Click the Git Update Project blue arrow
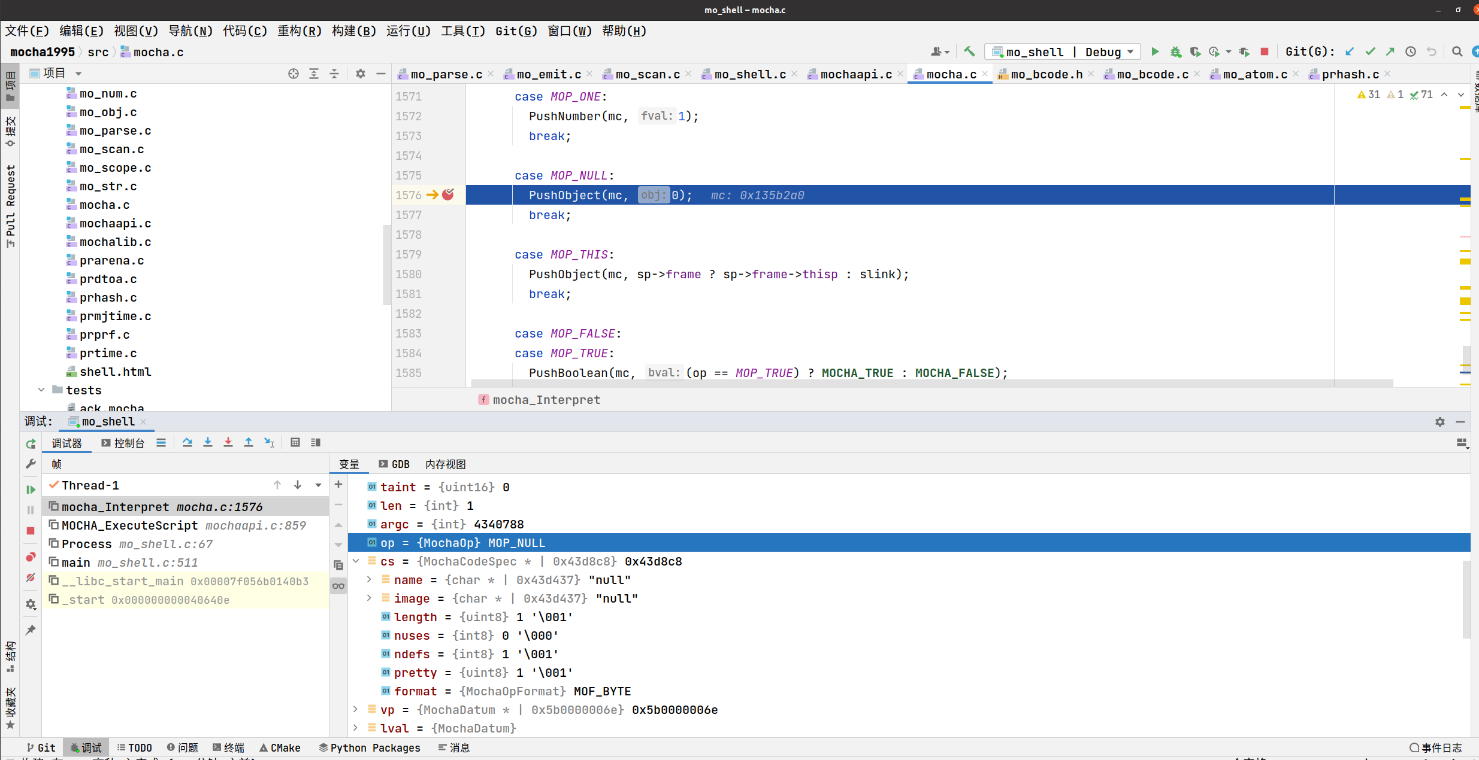1479x760 pixels. point(1350,52)
